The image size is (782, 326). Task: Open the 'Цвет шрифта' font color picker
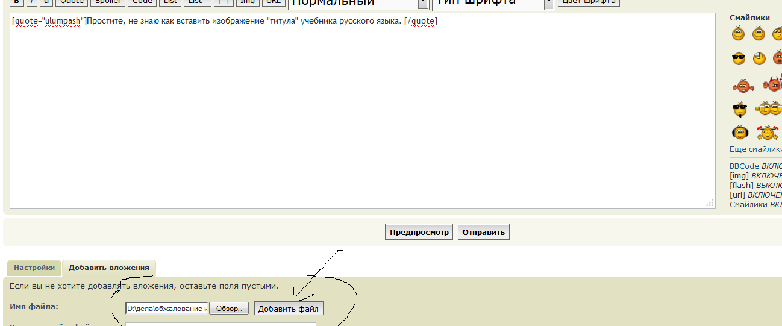(x=588, y=2)
